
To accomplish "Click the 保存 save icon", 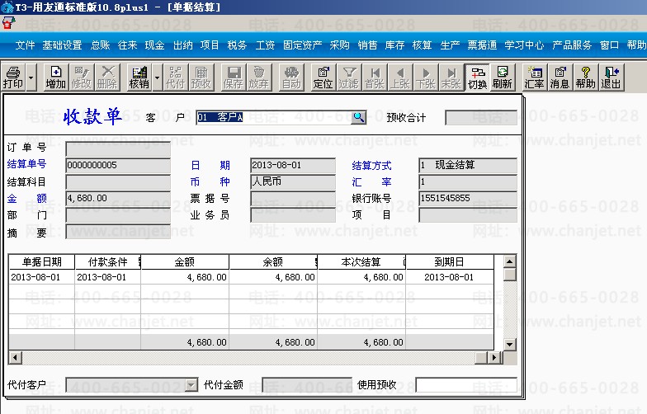I will [234, 78].
